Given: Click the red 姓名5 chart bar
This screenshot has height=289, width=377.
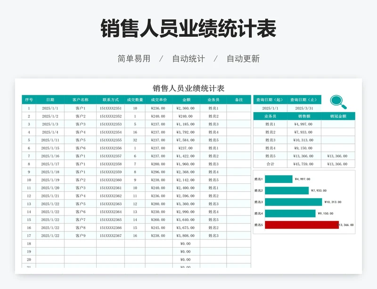Looking at the screenshot, I should 302,225.
